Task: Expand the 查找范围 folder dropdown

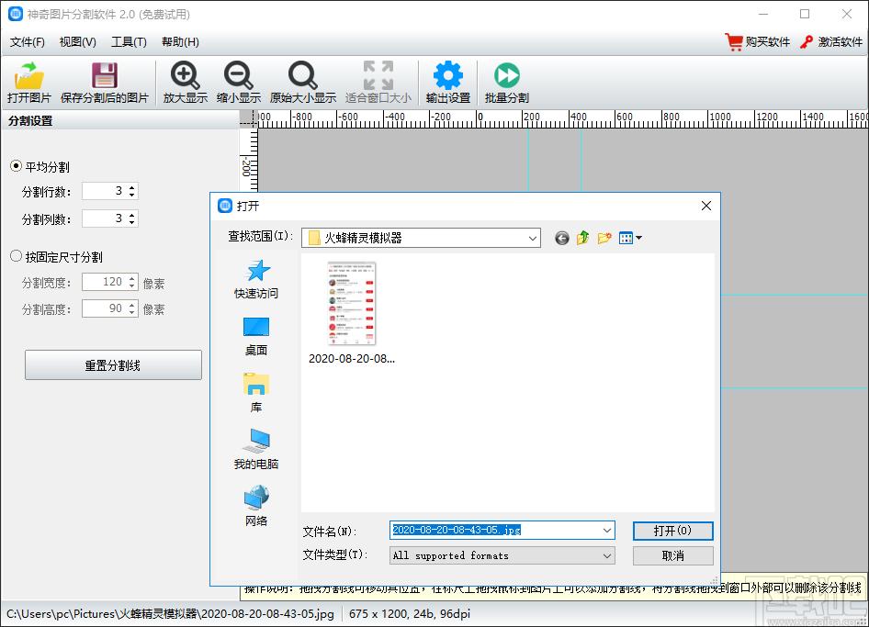Action: click(x=532, y=238)
